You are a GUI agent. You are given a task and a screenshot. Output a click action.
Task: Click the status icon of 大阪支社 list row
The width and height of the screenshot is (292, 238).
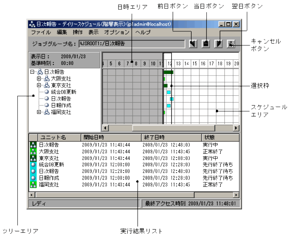coord(33,151)
